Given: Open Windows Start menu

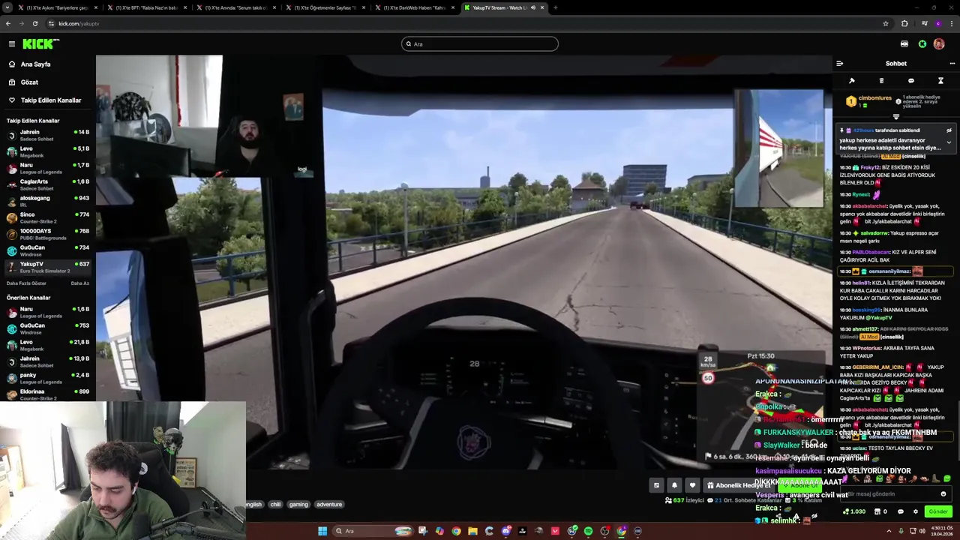Looking at the screenshot, I should [x=322, y=531].
